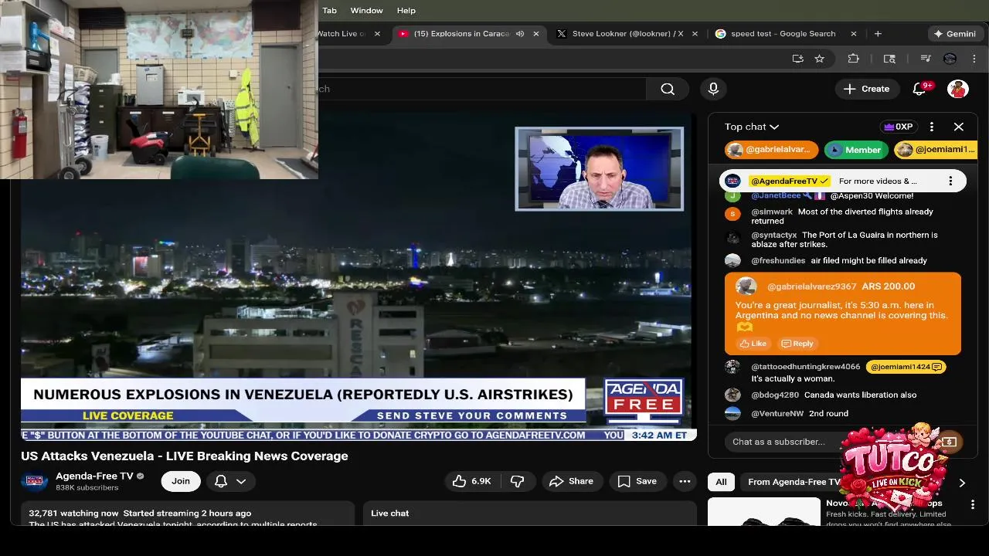Click the 0XP crown badge

[x=899, y=127]
